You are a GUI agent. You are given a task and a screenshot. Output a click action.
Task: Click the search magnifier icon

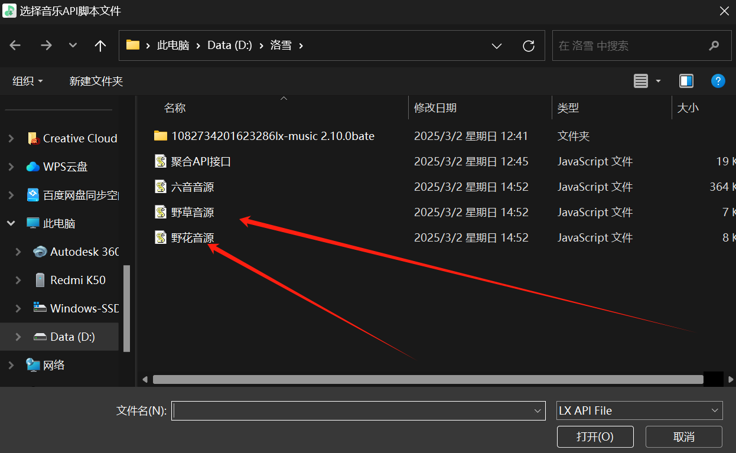pos(714,45)
